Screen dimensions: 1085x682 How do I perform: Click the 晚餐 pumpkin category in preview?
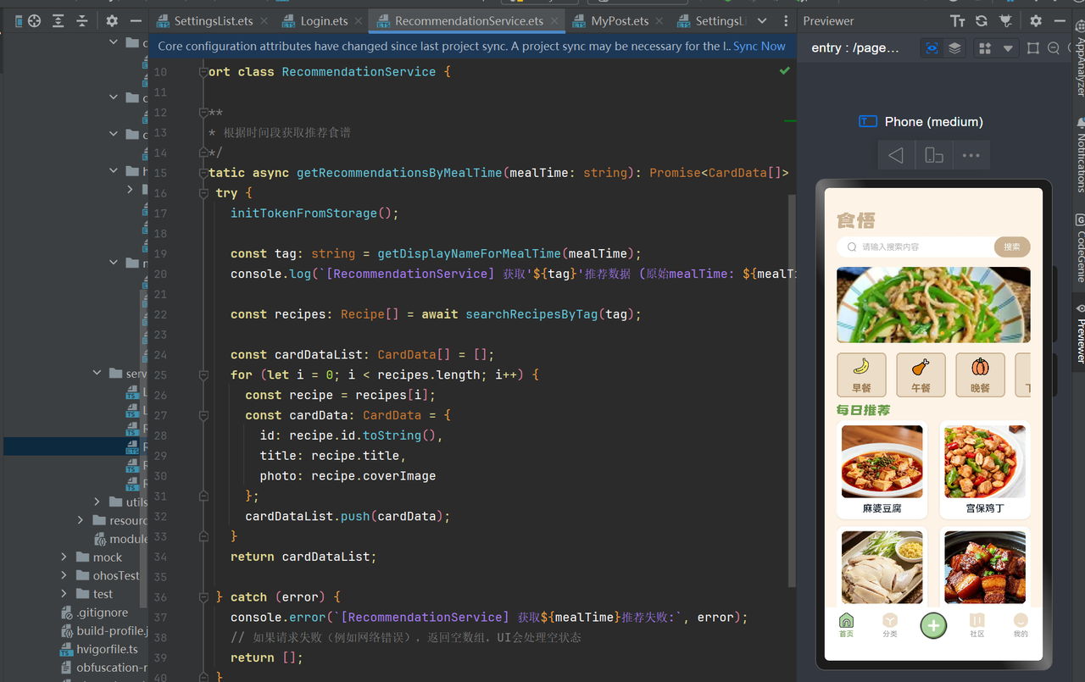[x=980, y=374]
